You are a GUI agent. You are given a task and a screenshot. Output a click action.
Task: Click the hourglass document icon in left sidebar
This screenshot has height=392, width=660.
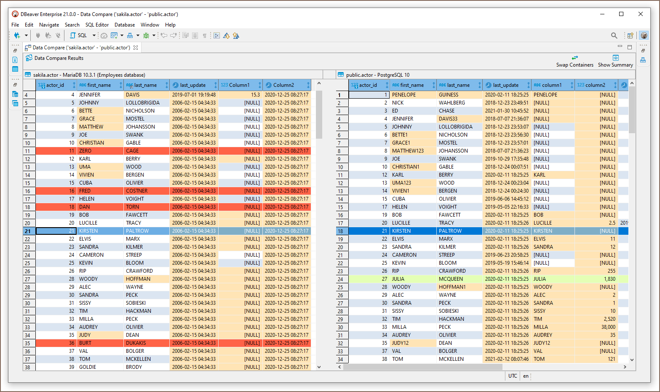pyautogui.click(x=15, y=60)
